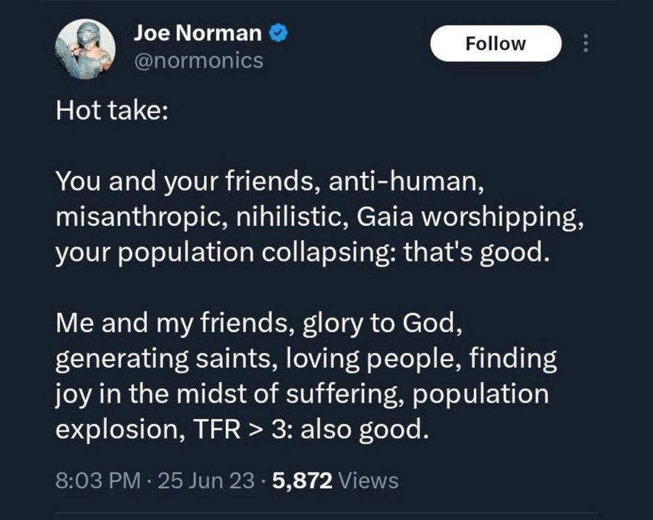Click the display name Joe Norman
The height and width of the screenshot is (520, 653).
(196, 33)
